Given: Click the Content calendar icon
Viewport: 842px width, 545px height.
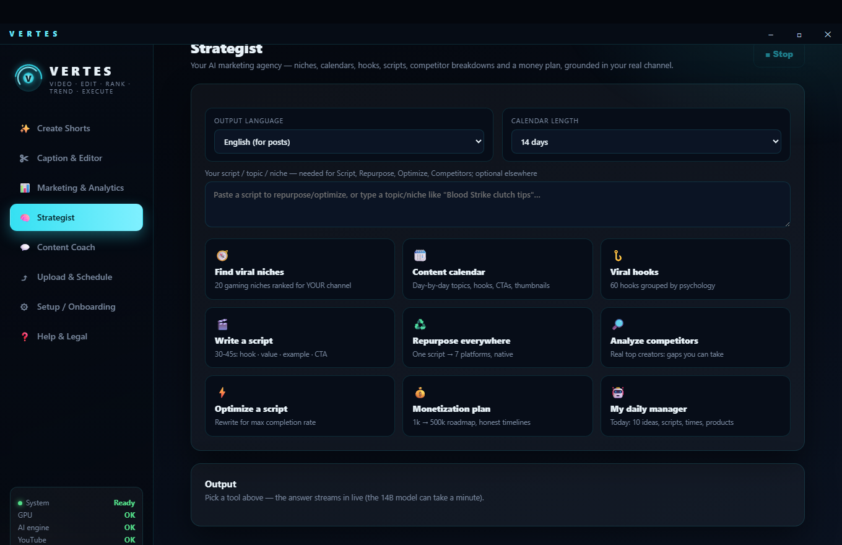Looking at the screenshot, I should [420, 255].
